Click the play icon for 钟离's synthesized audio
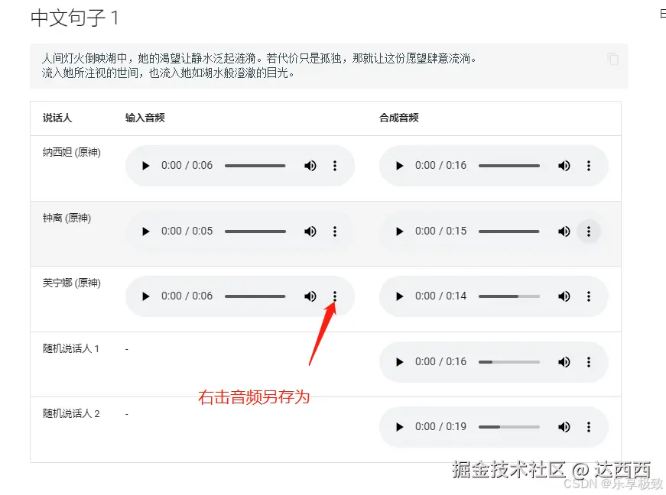This screenshot has width=666, height=495. point(398,231)
